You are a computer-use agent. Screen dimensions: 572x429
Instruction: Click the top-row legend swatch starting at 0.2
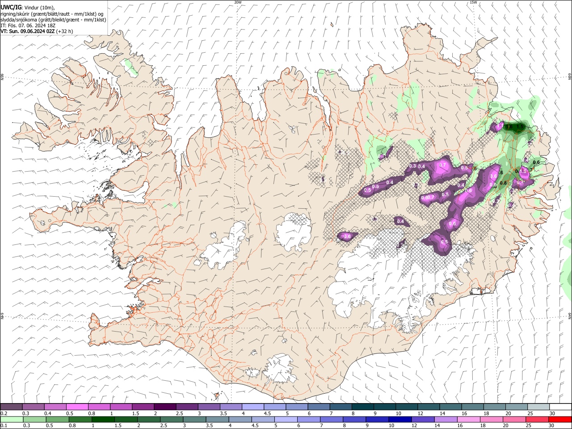(x=11, y=407)
